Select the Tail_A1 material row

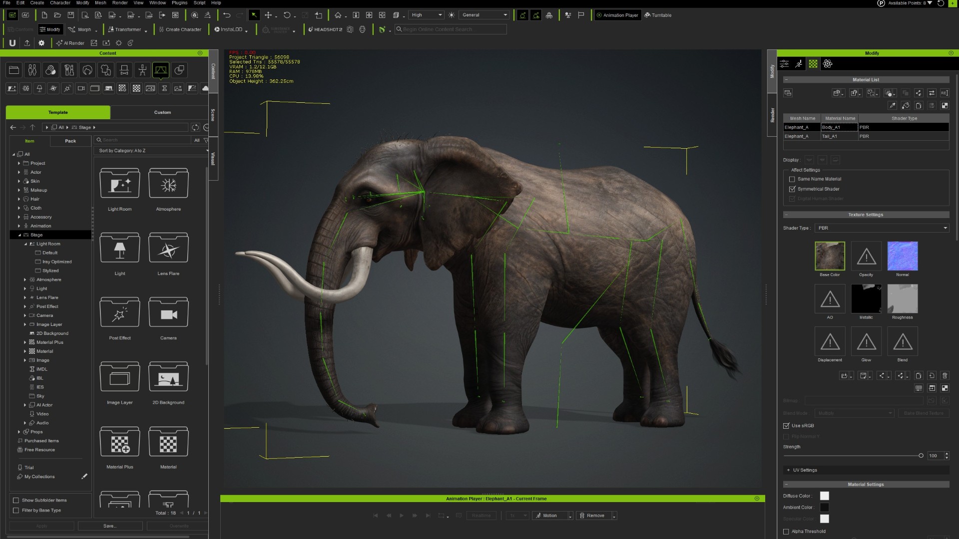(x=866, y=136)
